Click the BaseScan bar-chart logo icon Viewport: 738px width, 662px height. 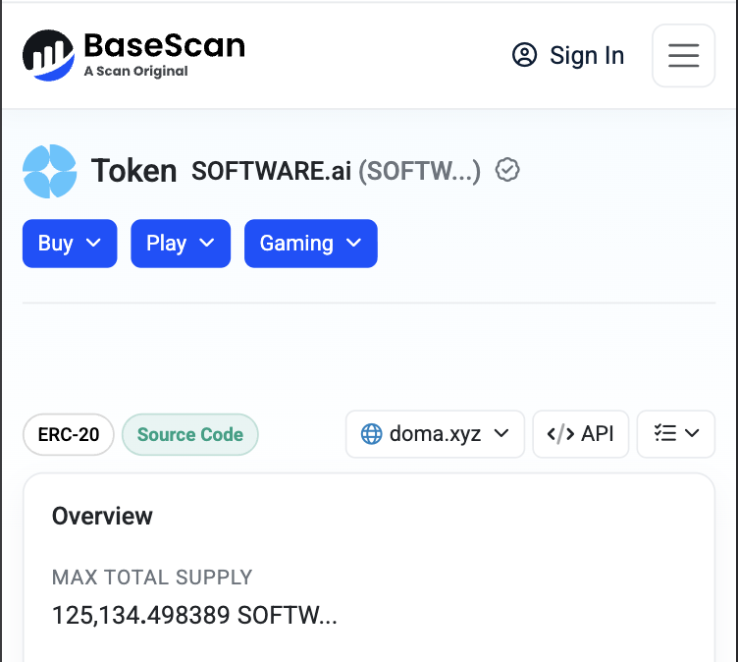coord(48,55)
